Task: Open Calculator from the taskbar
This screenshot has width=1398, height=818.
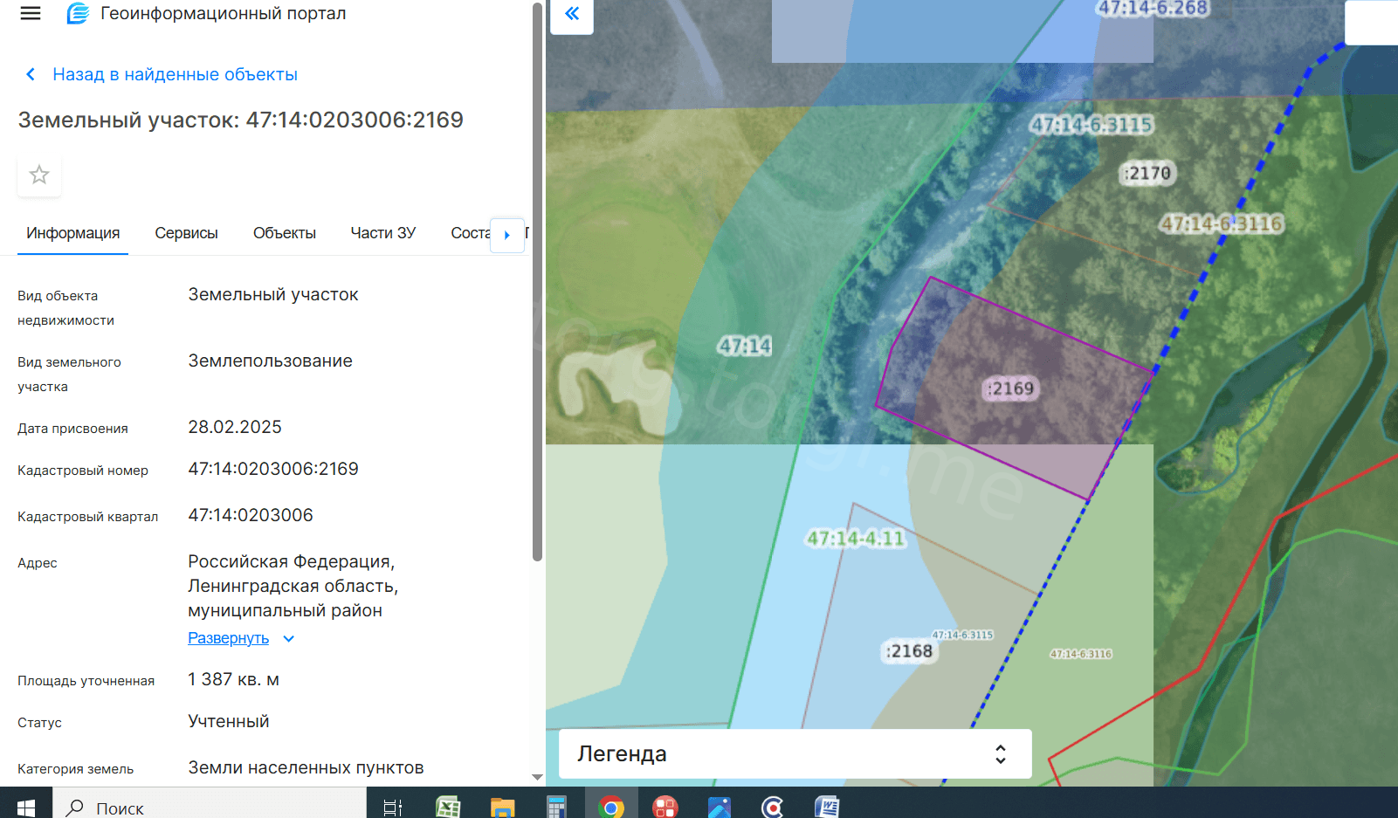Action: point(556,808)
